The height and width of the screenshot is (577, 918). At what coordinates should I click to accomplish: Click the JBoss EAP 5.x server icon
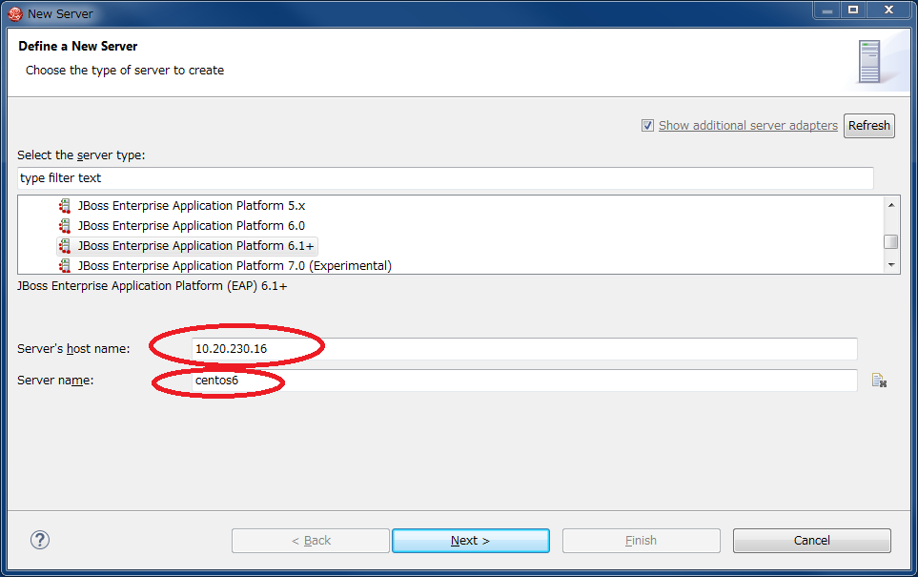65,206
